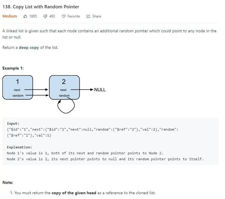Image resolution: width=225 pixels, height=199 pixels.
Task: Click node 1 box in the diagram
Action: coord(17,87)
